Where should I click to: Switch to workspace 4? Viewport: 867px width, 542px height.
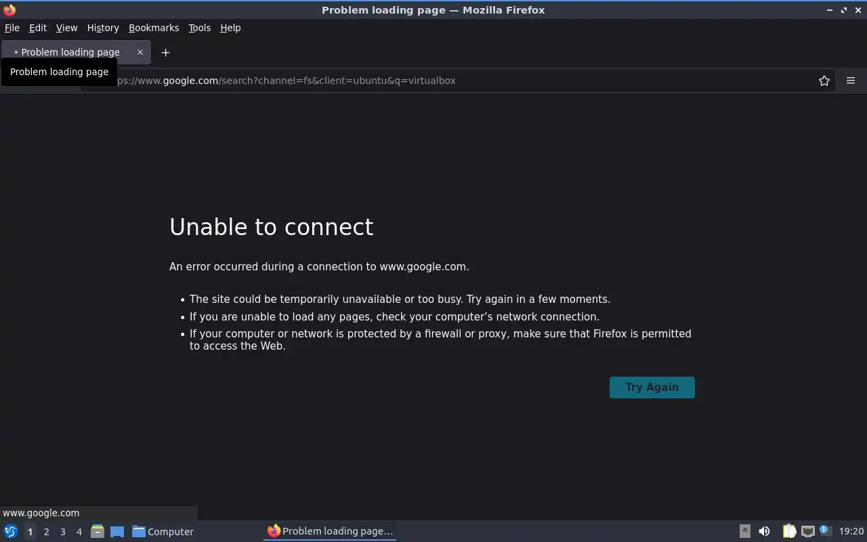[79, 532]
